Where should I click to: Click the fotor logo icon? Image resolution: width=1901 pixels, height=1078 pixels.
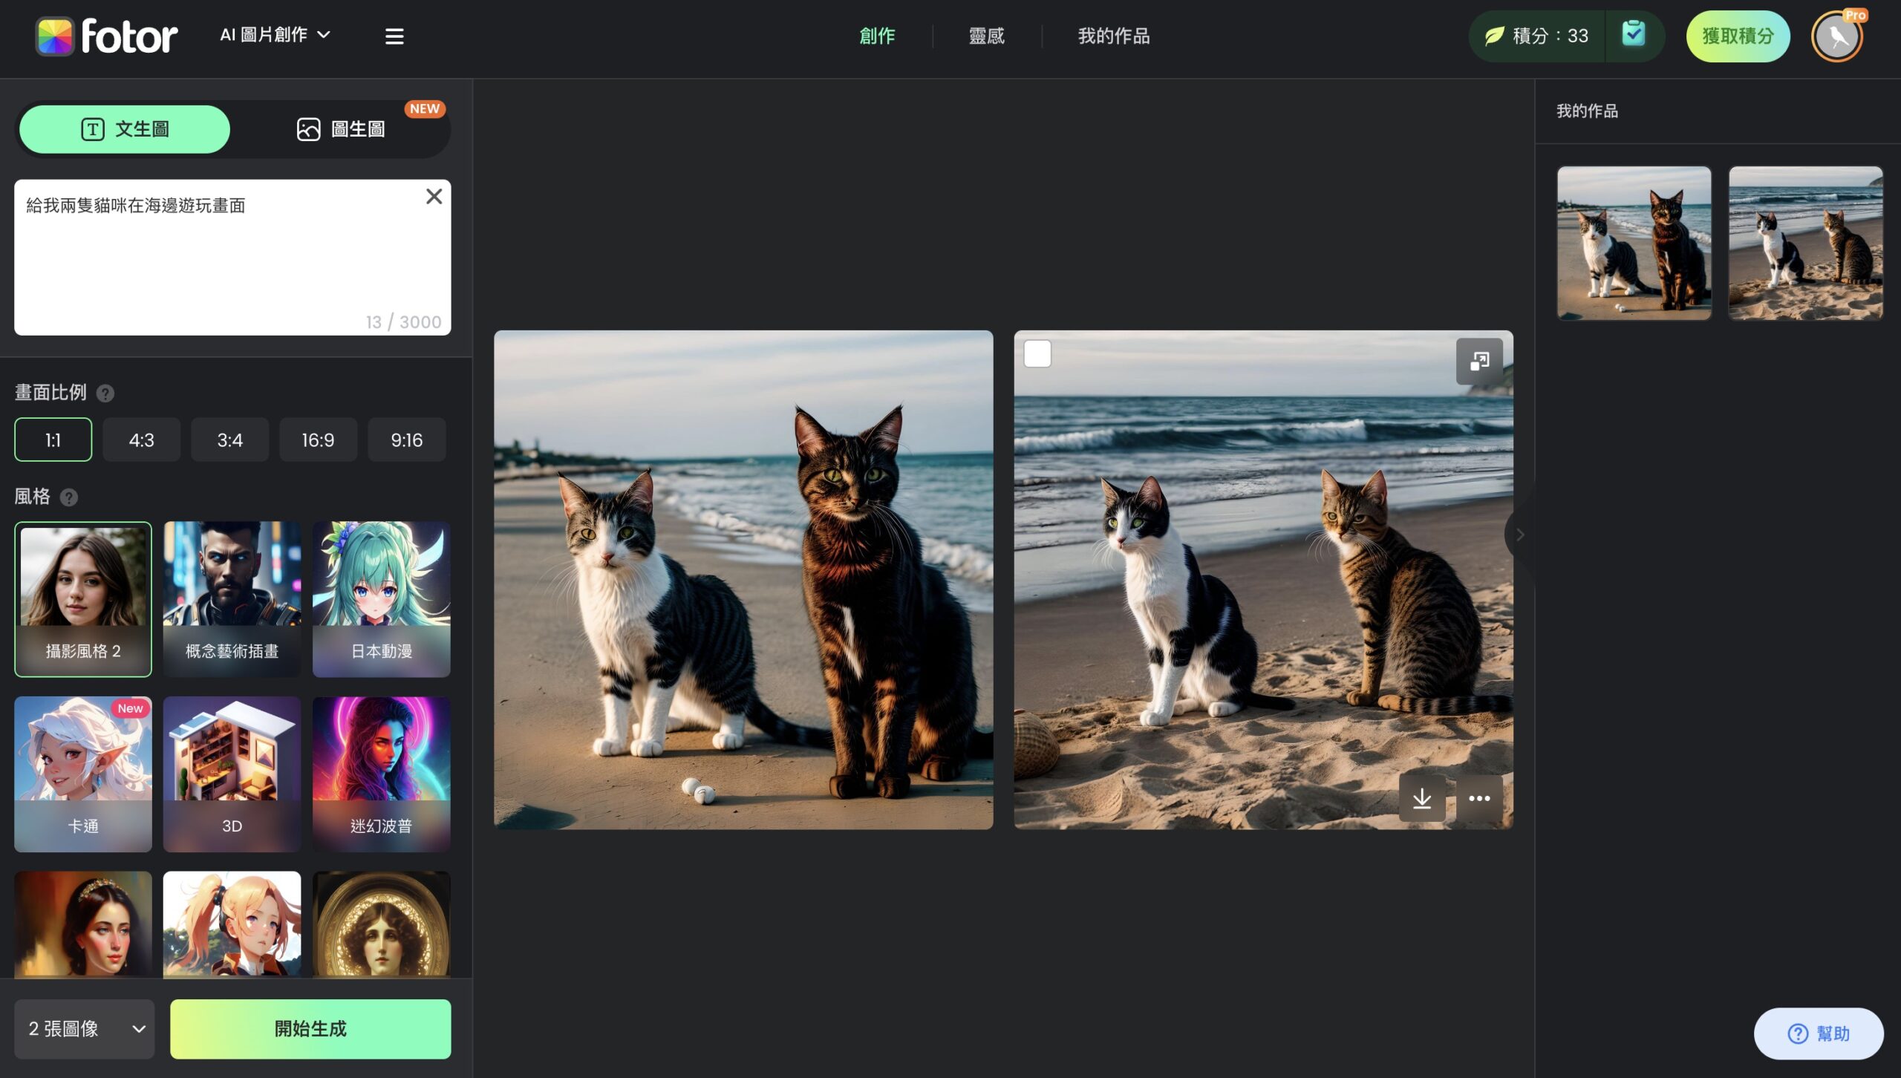coord(55,36)
